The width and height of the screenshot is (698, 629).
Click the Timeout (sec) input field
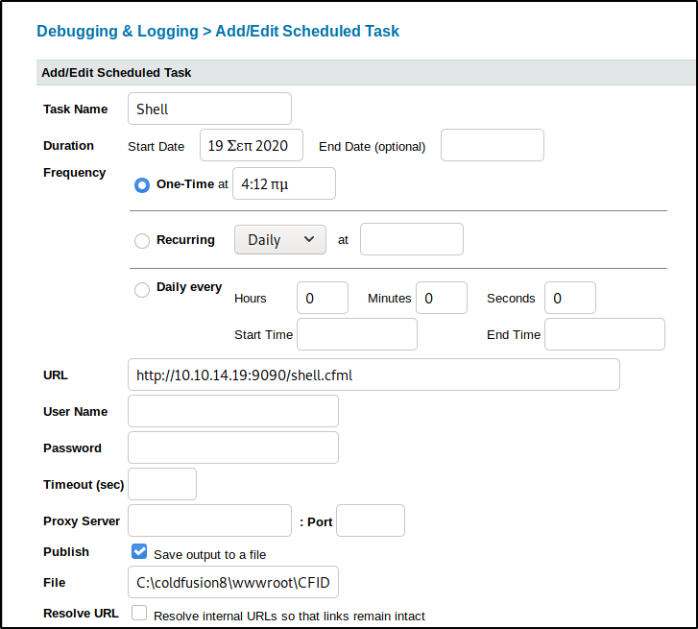[162, 484]
